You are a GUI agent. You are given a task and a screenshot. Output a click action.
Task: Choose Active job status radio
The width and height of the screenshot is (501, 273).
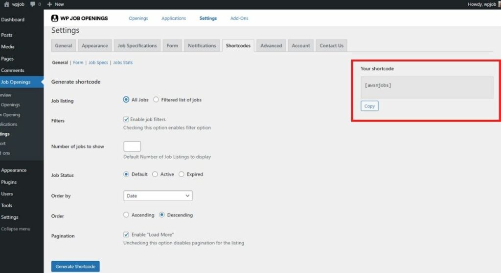tap(155, 174)
